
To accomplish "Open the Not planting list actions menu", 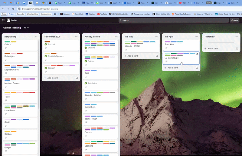I will [x=36, y=37].
